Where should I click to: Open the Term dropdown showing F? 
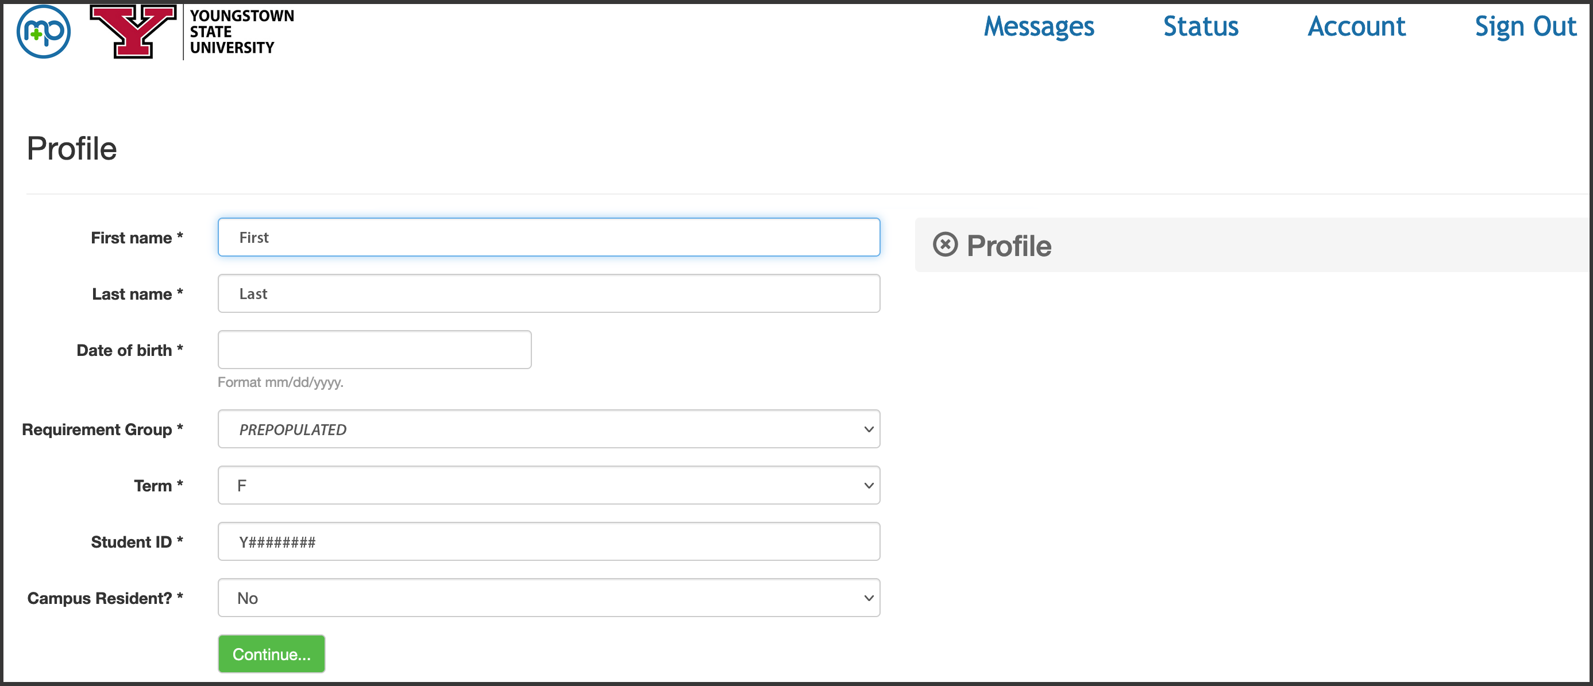[549, 485]
